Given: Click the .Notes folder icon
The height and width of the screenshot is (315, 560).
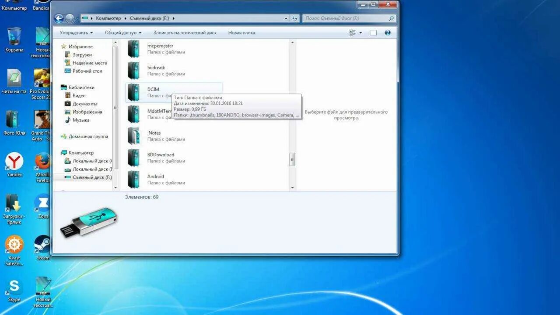Looking at the screenshot, I should [133, 136].
